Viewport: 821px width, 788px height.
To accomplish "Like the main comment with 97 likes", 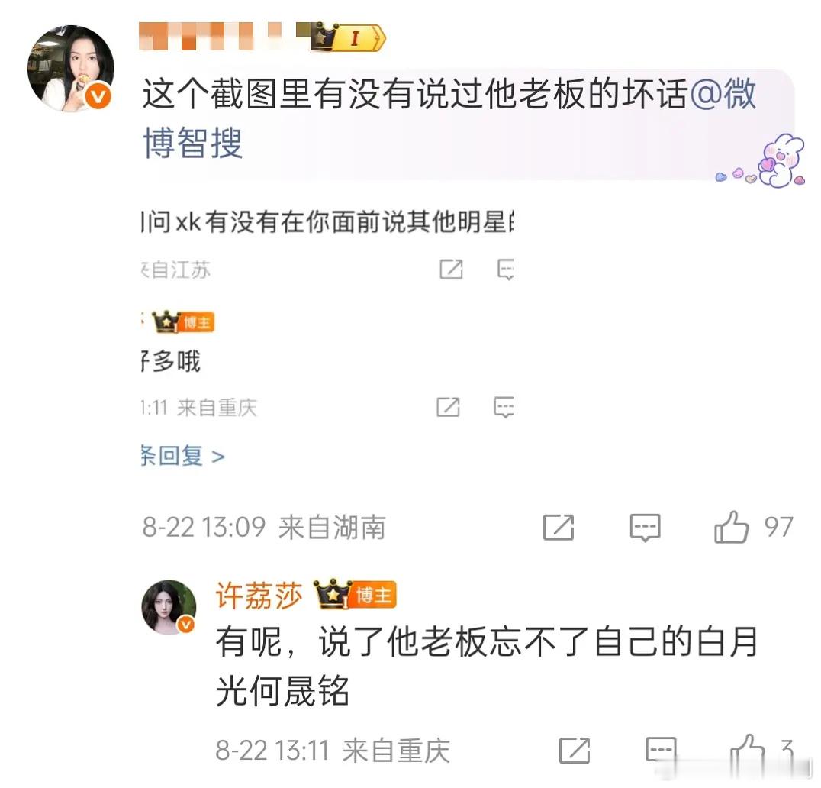I will (x=732, y=527).
